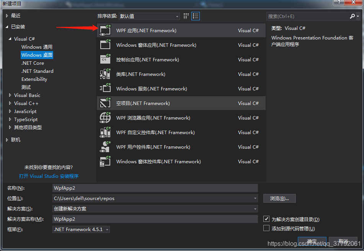Select Windows 窗体应用(.NET Framework) label
This screenshot has width=364, height=251.
coord(156,45)
